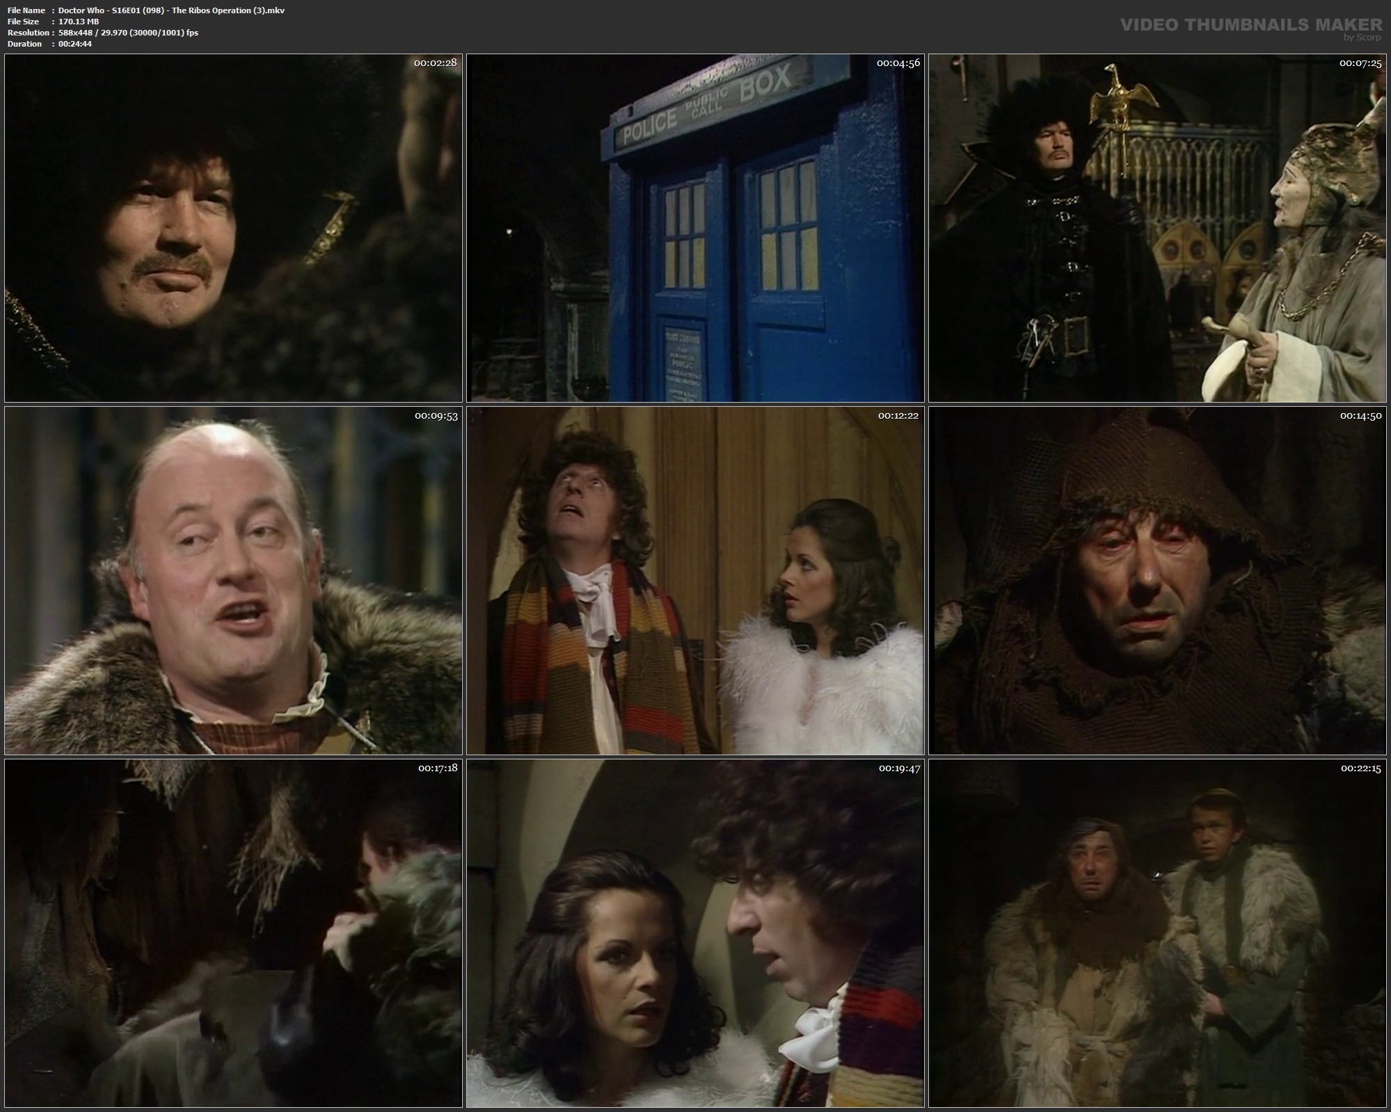Image resolution: width=1391 pixels, height=1112 pixels.
Task: Click the Video Thumbnails Maker watermark
Action: [1250, 25]
